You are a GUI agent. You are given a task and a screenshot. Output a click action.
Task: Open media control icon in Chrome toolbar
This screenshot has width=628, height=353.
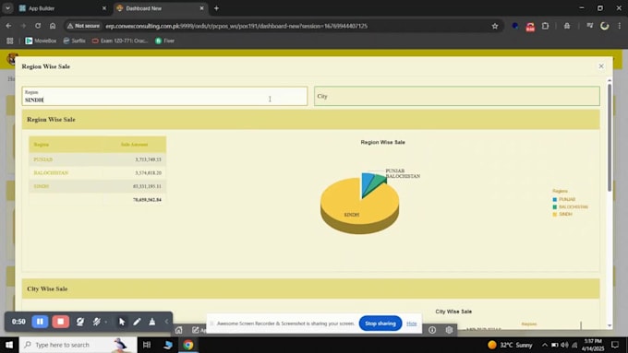589,26
